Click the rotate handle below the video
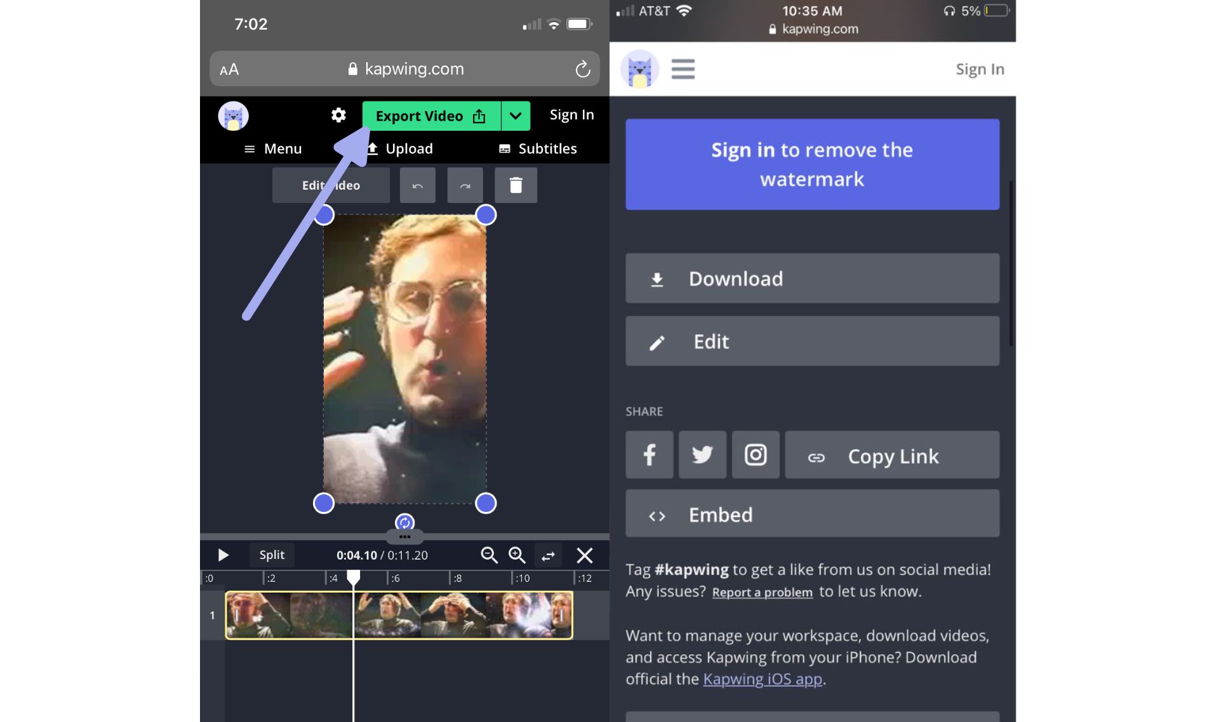 (x=404, y=522)
